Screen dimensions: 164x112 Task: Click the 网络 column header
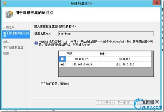[82, 54]
